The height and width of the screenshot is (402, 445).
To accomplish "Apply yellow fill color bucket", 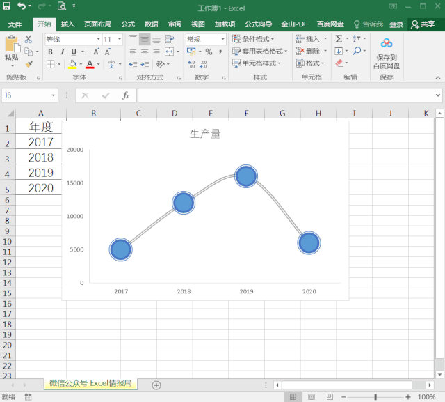I will [x=72, y=64].
